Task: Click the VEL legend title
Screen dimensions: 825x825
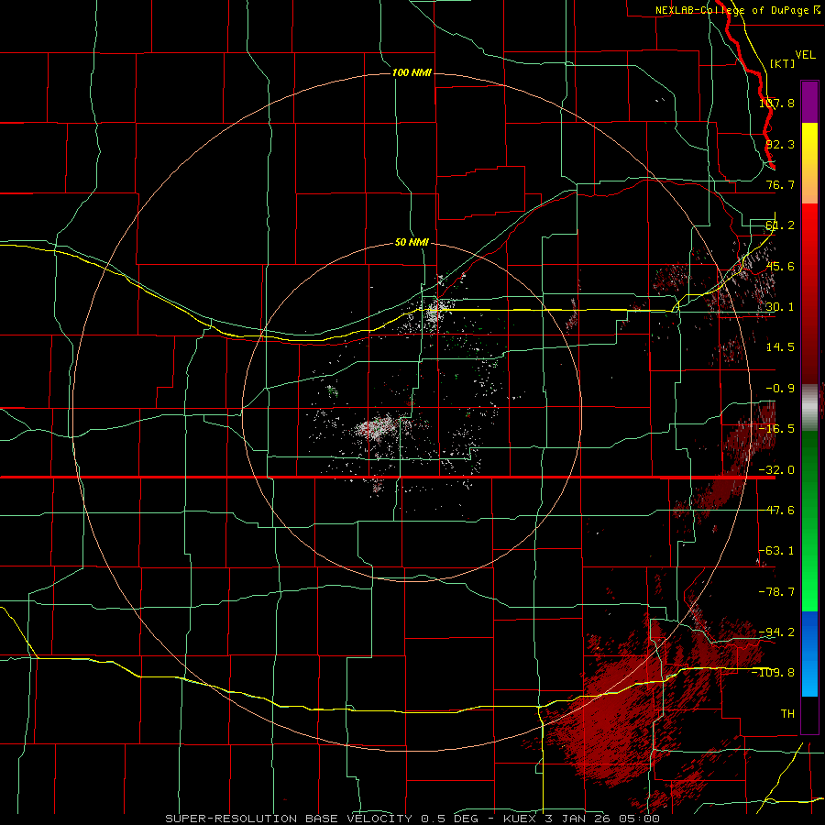Action: tap(805, 55)
